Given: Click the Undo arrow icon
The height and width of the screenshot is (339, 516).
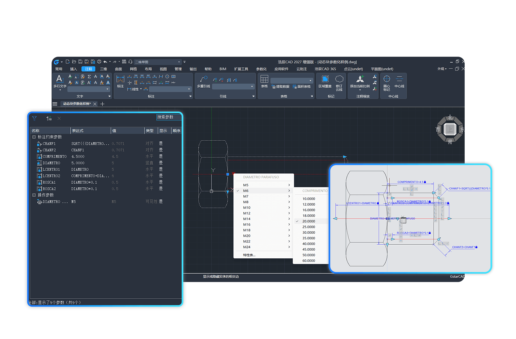Looking at the screenshot, I should [x=105, y=62].
